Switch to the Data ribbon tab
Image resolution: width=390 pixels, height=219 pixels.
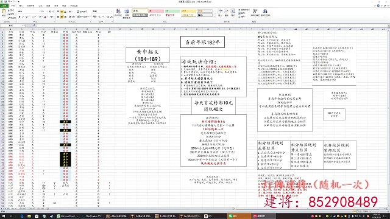(x=48, y=5)
